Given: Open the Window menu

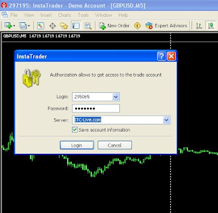Looking at the screenshot, I should point(104,15).
